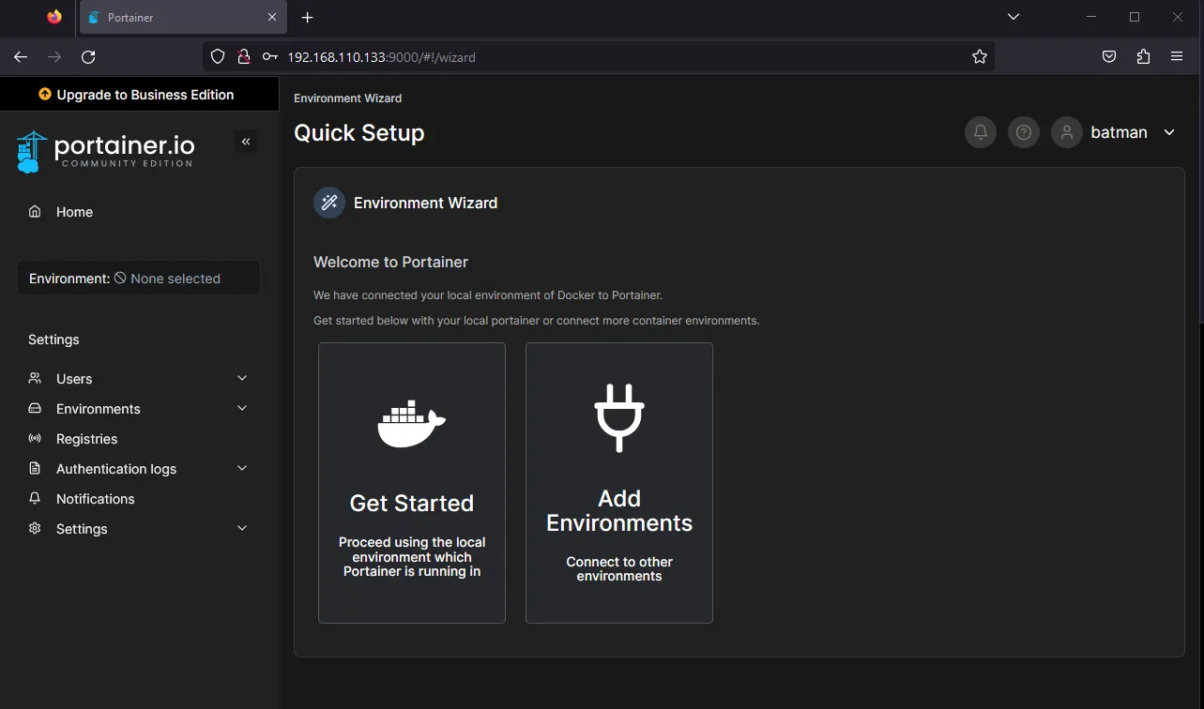Go to Home in the sidebar

click(74, 212)
